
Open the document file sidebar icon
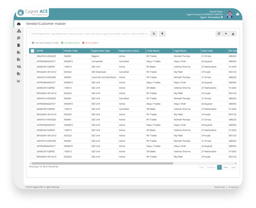pos(19,45)
